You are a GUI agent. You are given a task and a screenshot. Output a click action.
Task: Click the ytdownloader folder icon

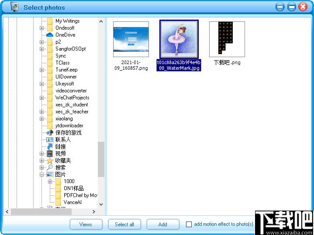[50, 126]
